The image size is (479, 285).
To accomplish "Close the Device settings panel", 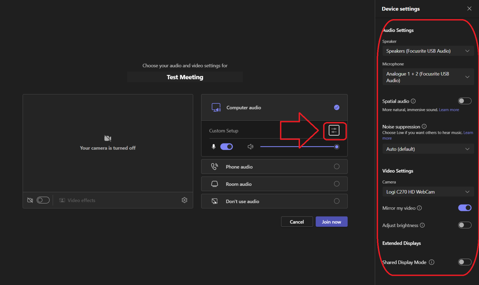I will click(469, 9).
